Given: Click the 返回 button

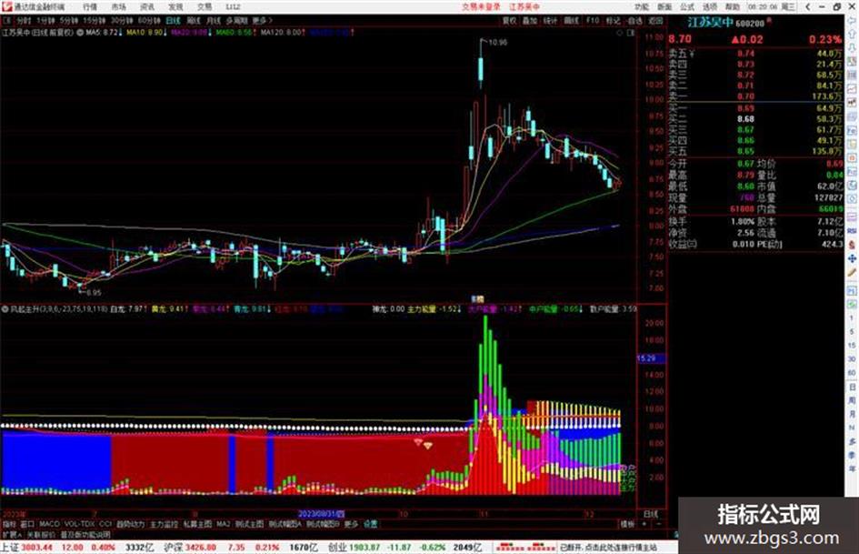Looking at the screenshot, I should point(655,20).
